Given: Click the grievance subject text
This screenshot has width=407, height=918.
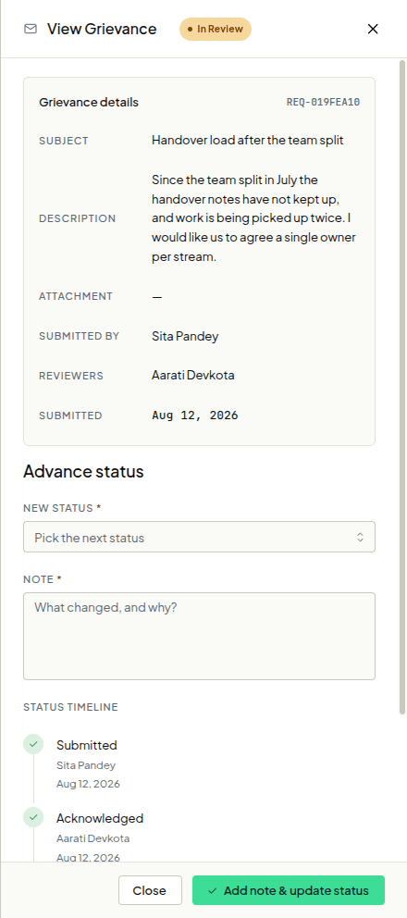Looking at the screenshot, I should tap(247, 141).
